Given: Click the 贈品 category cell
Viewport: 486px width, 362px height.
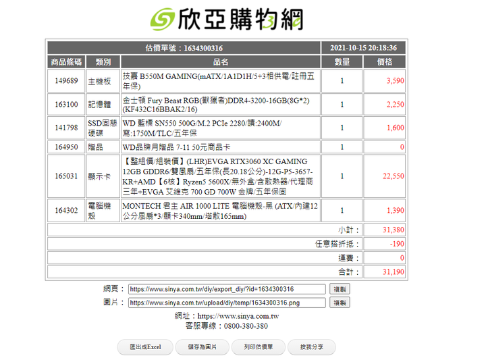Looking at the screenshot, I should 103,147.
